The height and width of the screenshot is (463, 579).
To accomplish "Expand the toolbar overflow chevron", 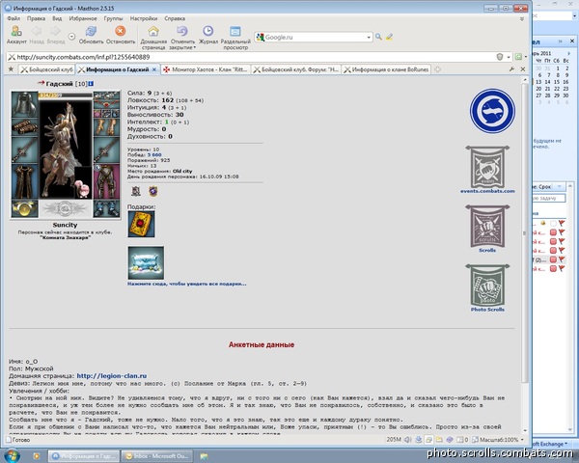I will (522, 19).
